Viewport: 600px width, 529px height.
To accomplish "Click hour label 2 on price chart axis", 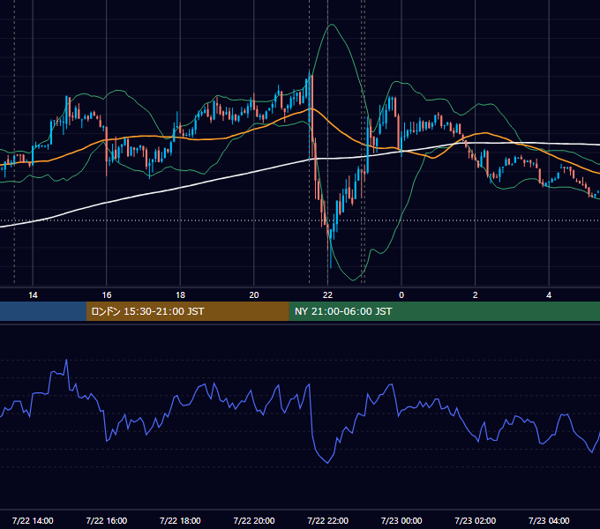I will pyautogui.click(x=476, y=295).
